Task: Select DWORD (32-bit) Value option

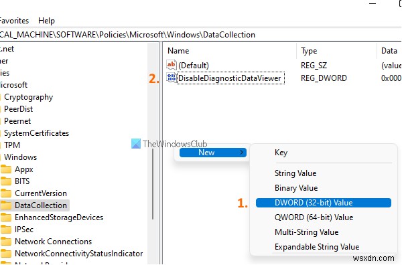Action: 324,203
